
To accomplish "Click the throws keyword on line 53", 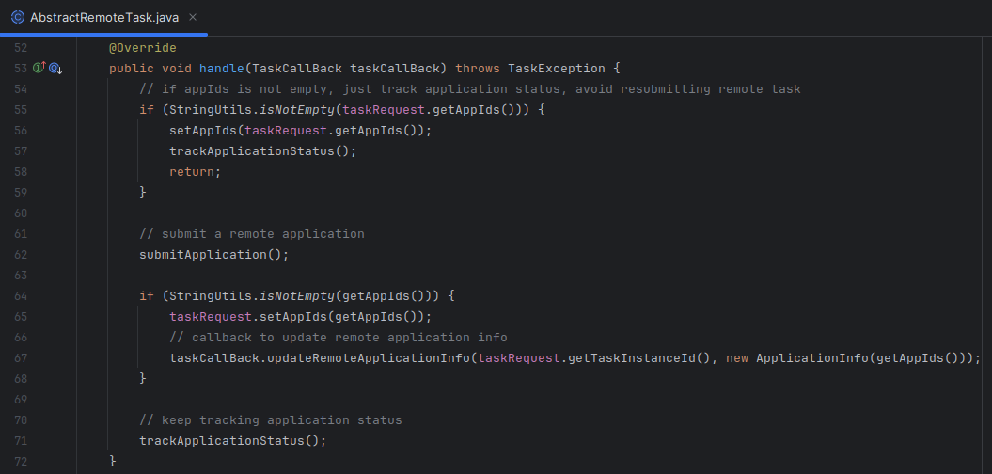I will point(478,69).
